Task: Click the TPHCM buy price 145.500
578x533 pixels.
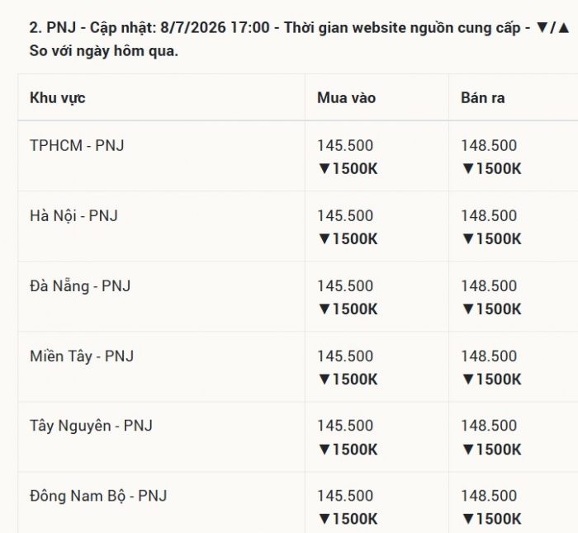Action: tap(345, 145)
